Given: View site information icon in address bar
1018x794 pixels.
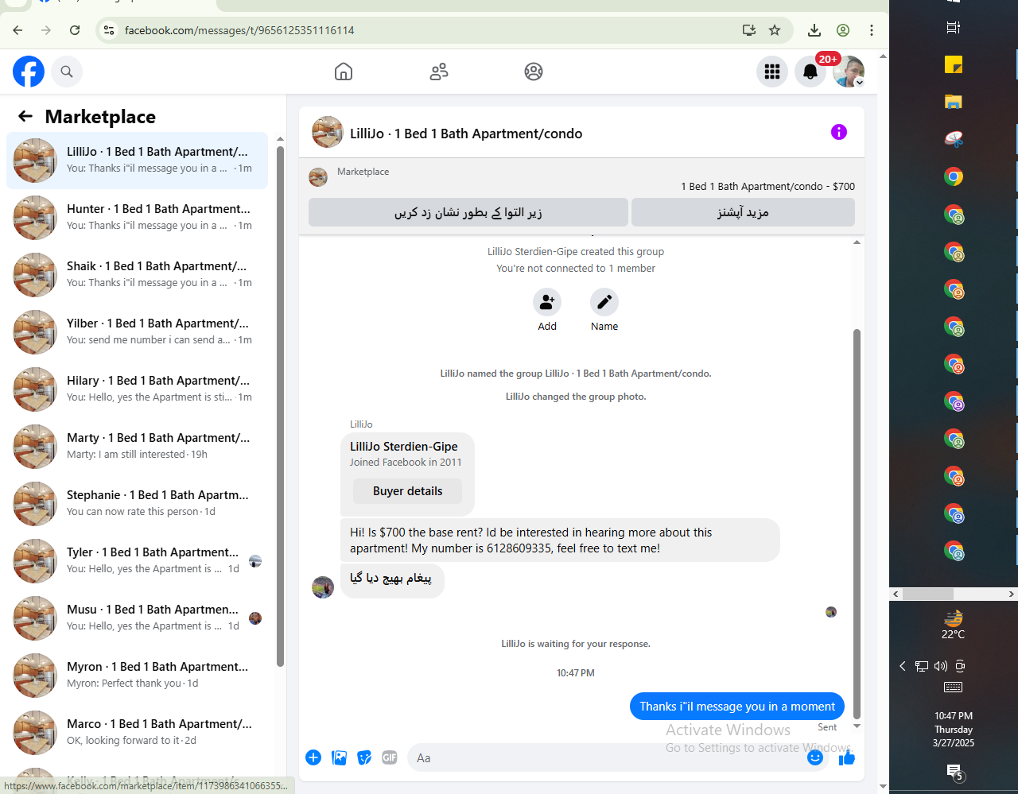Looking at the screenshot, I should point(110,30).
